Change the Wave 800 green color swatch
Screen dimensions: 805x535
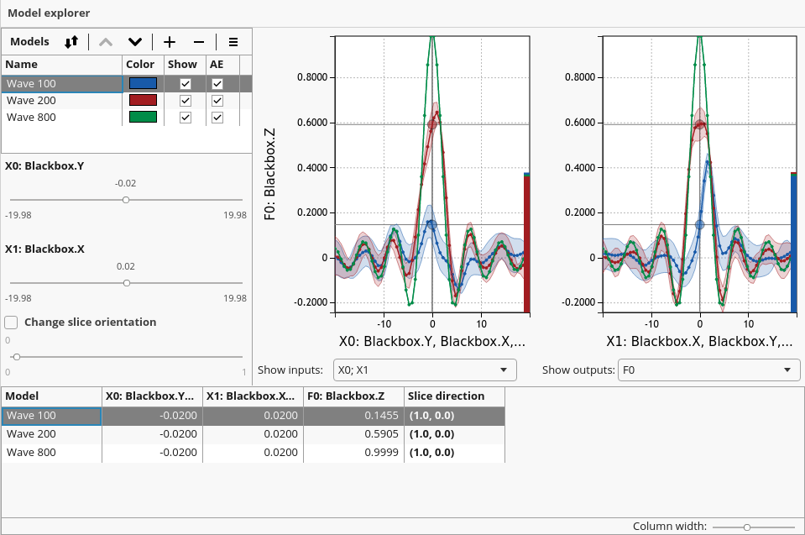143,118
